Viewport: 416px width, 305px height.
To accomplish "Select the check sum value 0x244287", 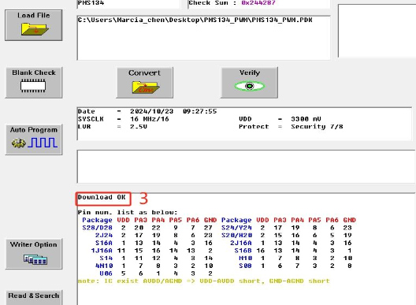I will coord(258,3).
